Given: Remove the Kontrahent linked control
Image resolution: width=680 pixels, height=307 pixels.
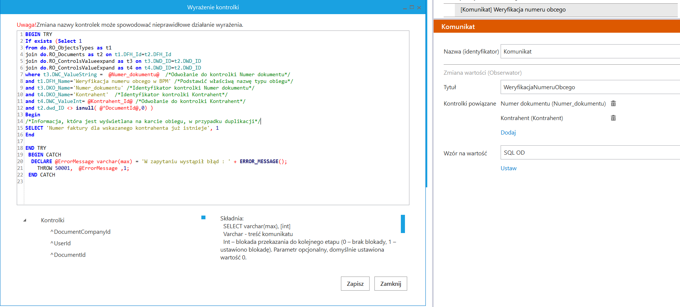Looking at the screenshot, I should pyautogui.click(x=613, y=118).
